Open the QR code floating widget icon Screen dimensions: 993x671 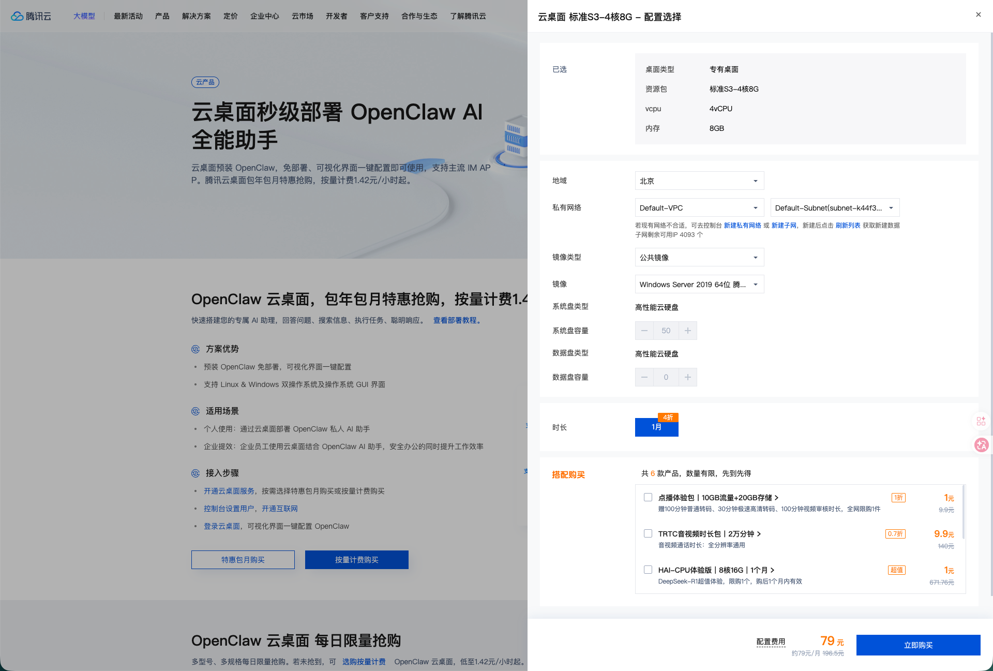(x=981, y=421)
